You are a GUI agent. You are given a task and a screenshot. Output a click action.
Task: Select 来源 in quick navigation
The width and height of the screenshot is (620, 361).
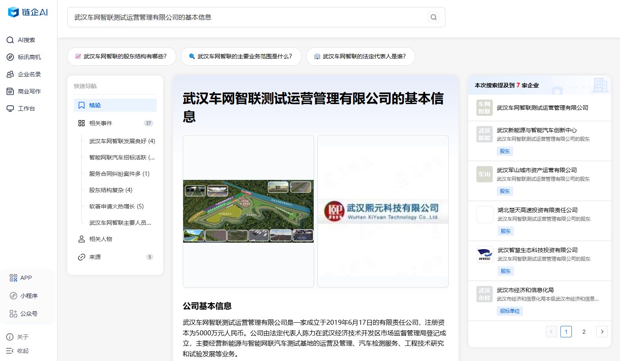115,257
